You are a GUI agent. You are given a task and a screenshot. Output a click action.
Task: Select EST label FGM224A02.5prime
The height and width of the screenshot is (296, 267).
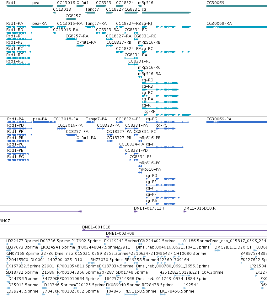tap(157, 241)
